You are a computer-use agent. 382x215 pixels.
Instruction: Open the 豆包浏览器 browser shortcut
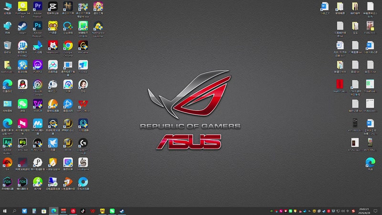point(83,183)
